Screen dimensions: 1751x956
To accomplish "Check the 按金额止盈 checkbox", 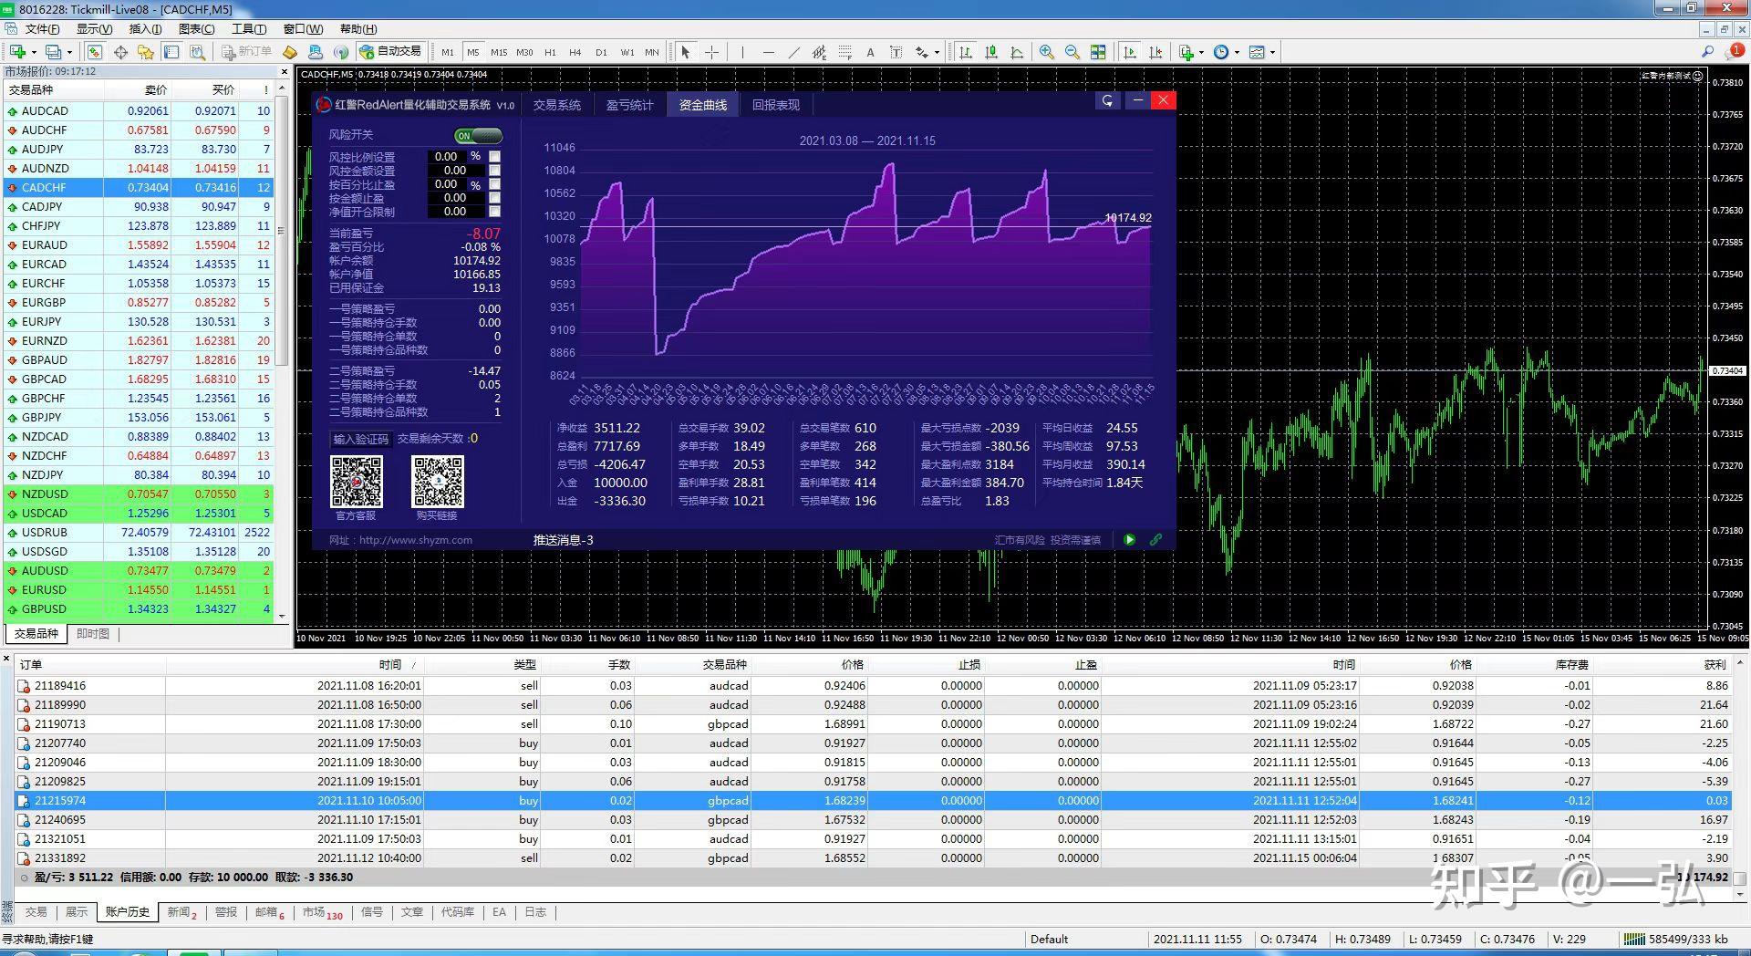I will pyautogui.click(x=494, y=198).
